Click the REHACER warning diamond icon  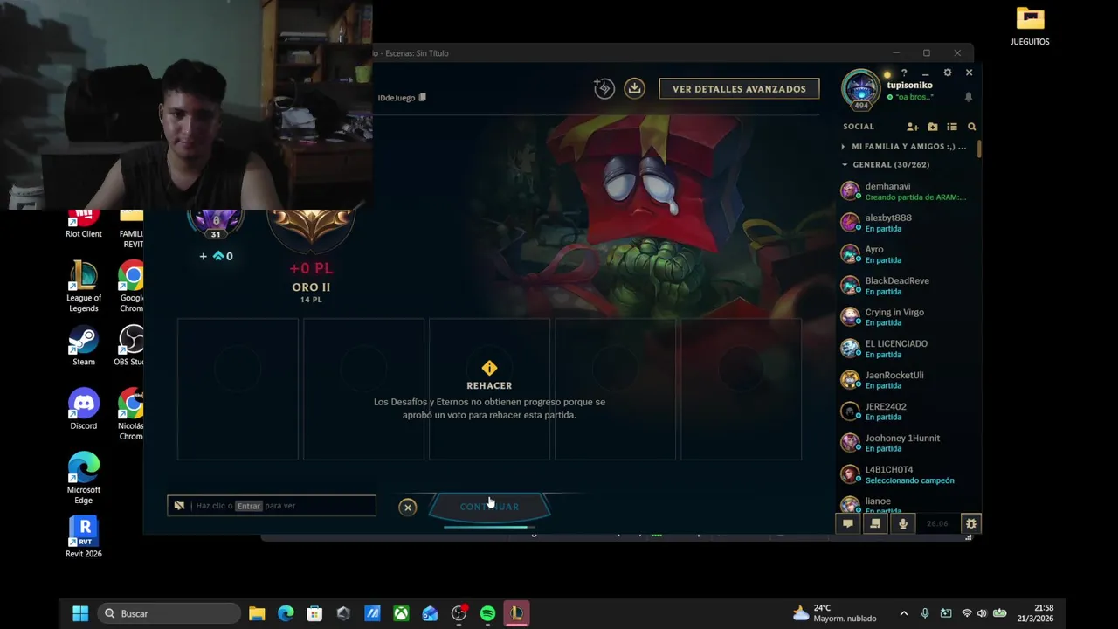coord(489,368)
